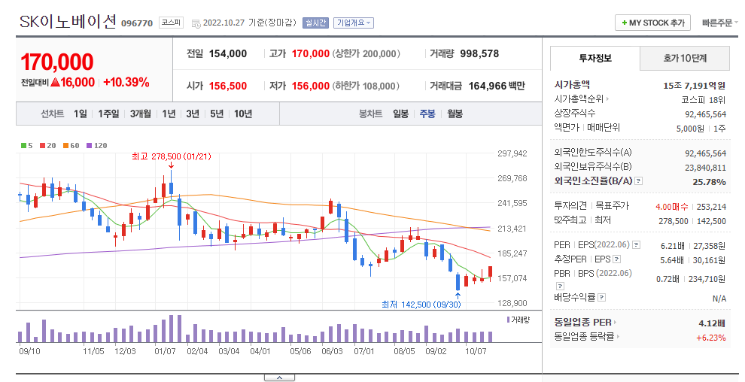This screenshot has width=745, height=382.
Task: Select the 1년 line chart period
Action: click(x=169, y=114)
